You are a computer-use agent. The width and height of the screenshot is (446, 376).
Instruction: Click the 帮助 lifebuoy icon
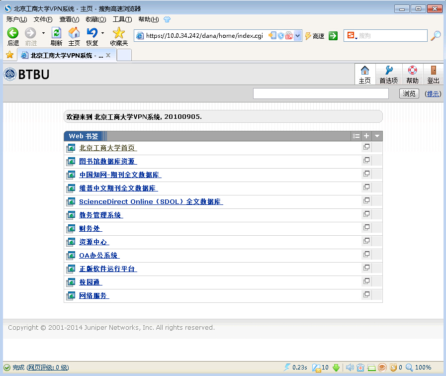pos(412,75)
